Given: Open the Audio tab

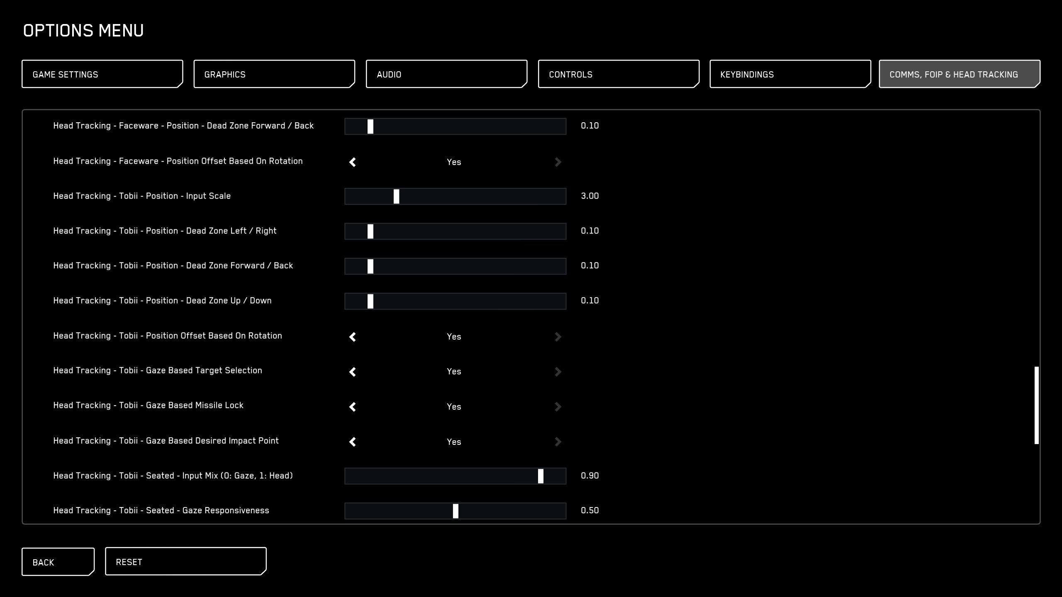Looking at the screenshot, I should [446, 74].
